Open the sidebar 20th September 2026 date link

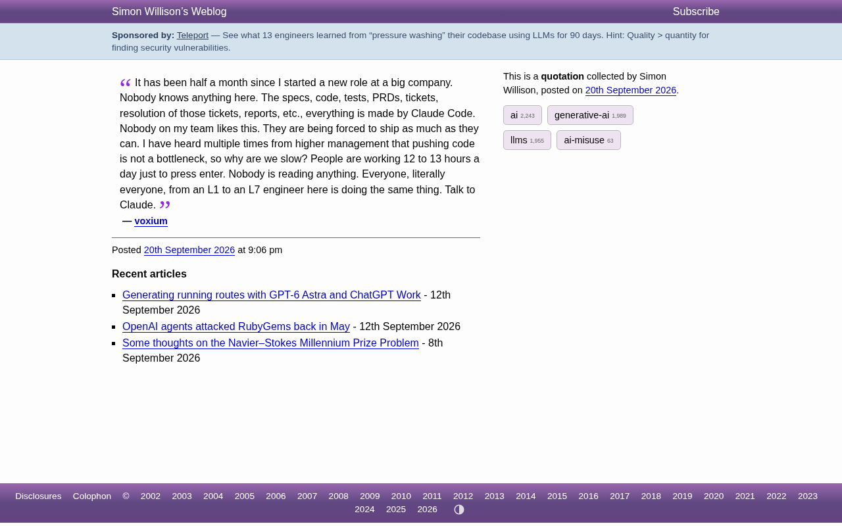(631, 90)
